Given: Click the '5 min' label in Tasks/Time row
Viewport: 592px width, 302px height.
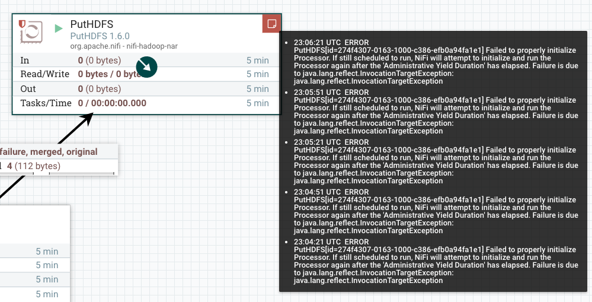Looking at the screenshot, I should (x=258, y=103).
